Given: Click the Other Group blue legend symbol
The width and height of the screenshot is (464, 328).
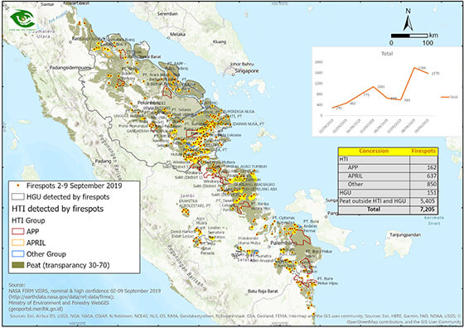Looking at the screenshot, I should click(x=17, y=253).
